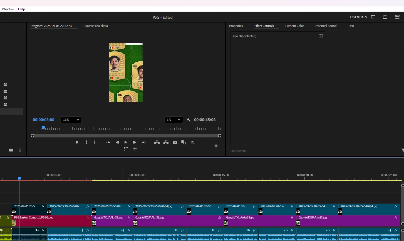This screenshot has height=241, width=404.
Task: Step forward one frame
Action: (135, 142)
